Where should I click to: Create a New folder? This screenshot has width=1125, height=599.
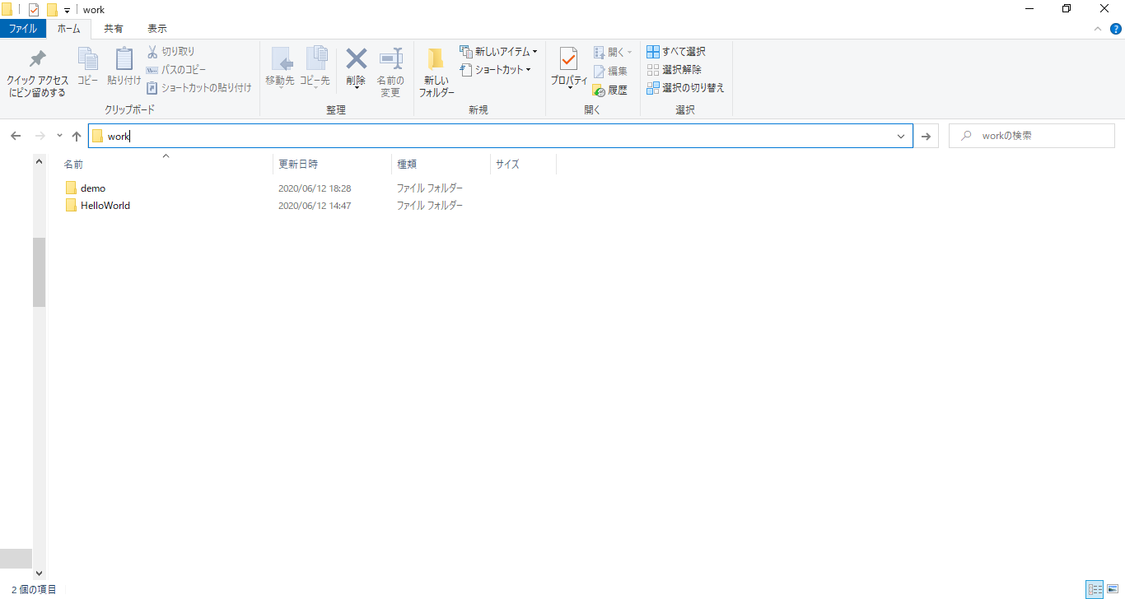click(x=436, y=72)
